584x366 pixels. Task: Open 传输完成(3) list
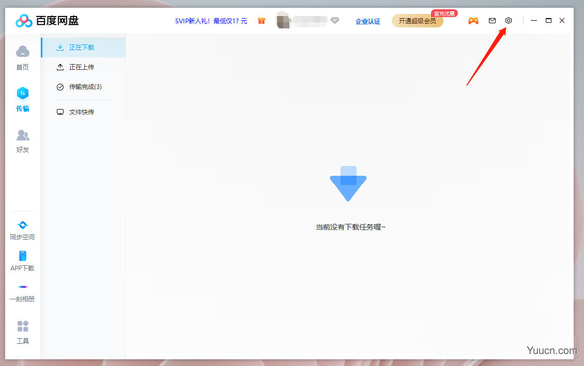click(x=83, y=87)
